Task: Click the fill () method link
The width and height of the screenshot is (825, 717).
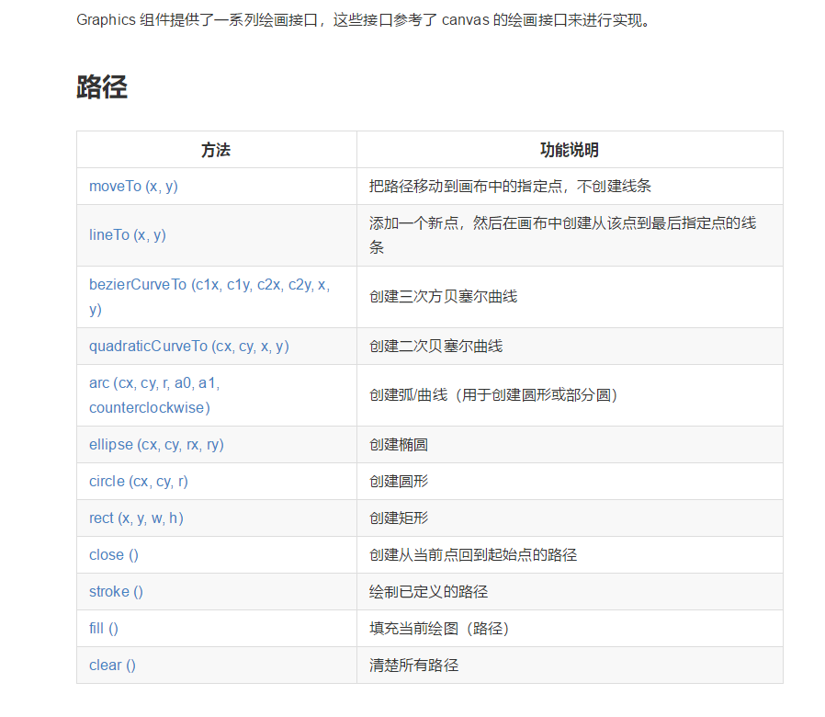Action: coord(104,629)
